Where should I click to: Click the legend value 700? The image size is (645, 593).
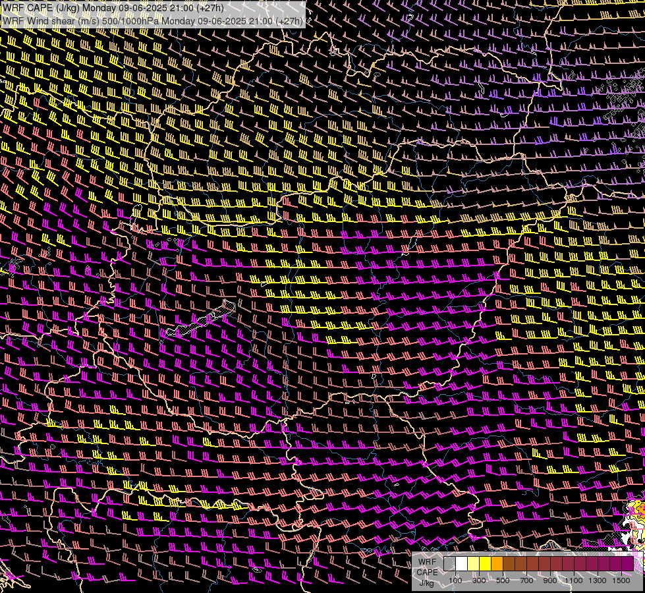click(526, 580)
